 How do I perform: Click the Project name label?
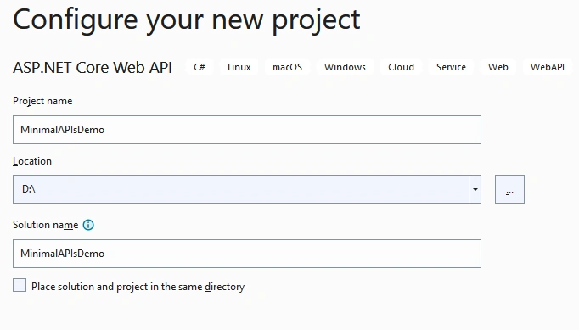click(x=42, y=101)
